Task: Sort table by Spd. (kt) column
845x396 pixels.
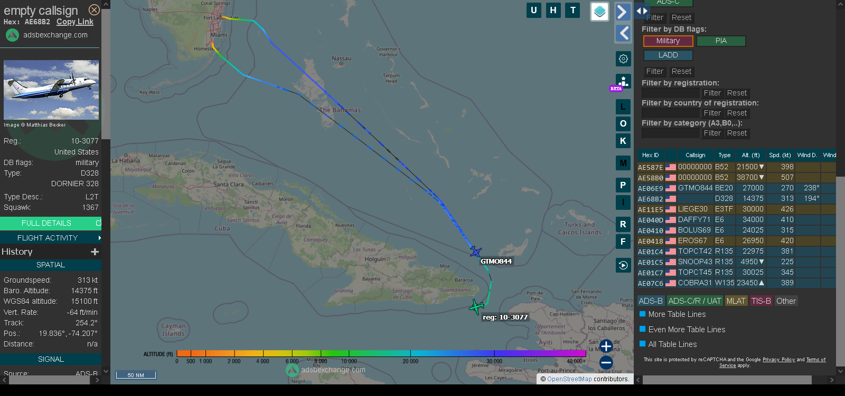Action: (780, 155)
